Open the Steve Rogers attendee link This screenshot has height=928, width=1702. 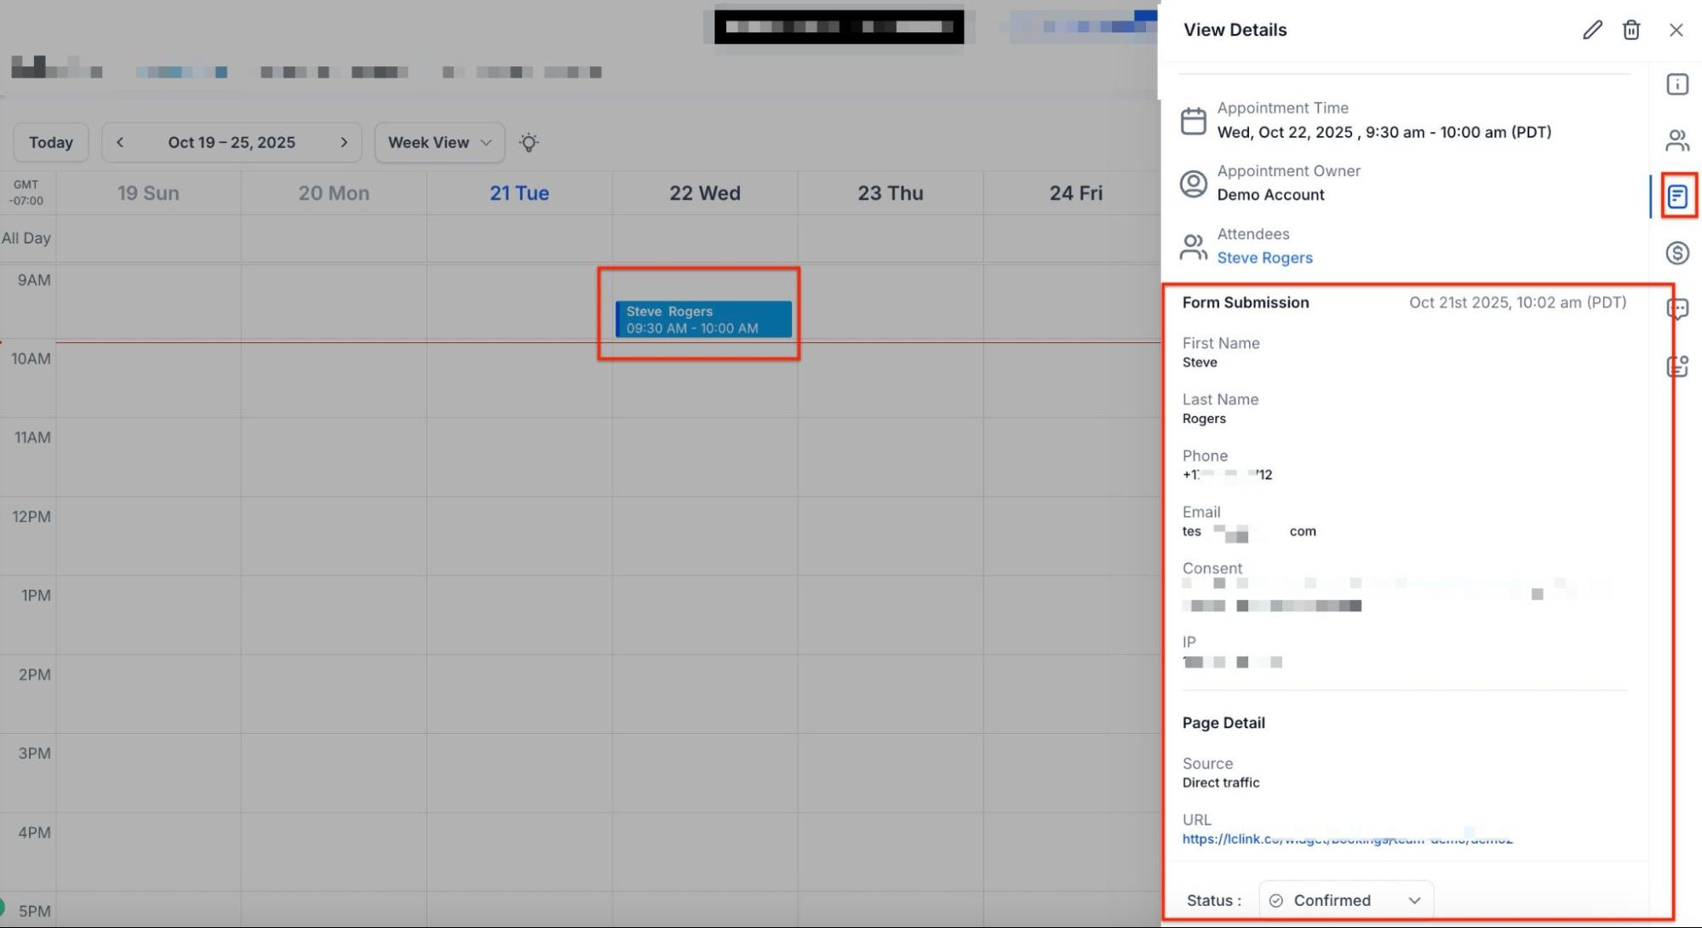[1264, 257]
